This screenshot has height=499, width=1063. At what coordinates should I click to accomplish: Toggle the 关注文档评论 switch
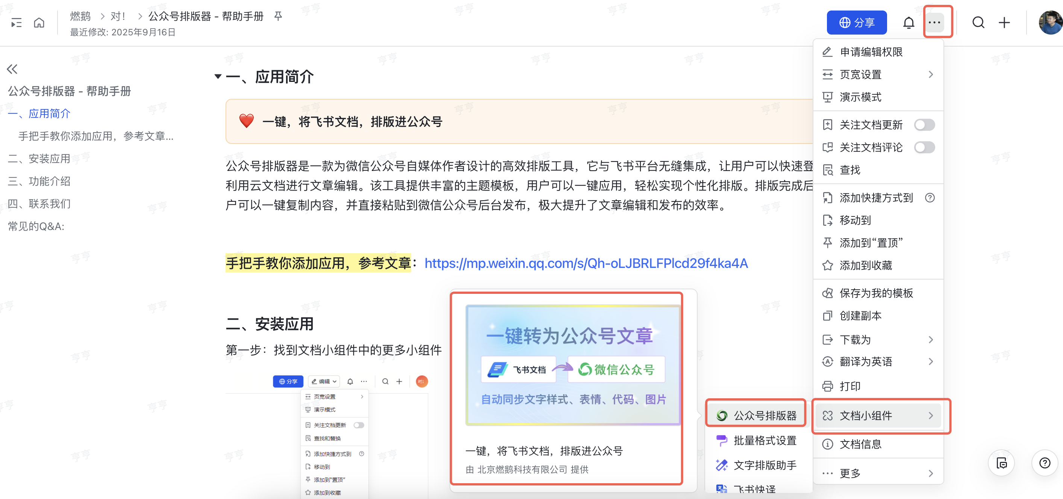coord(924,147)
